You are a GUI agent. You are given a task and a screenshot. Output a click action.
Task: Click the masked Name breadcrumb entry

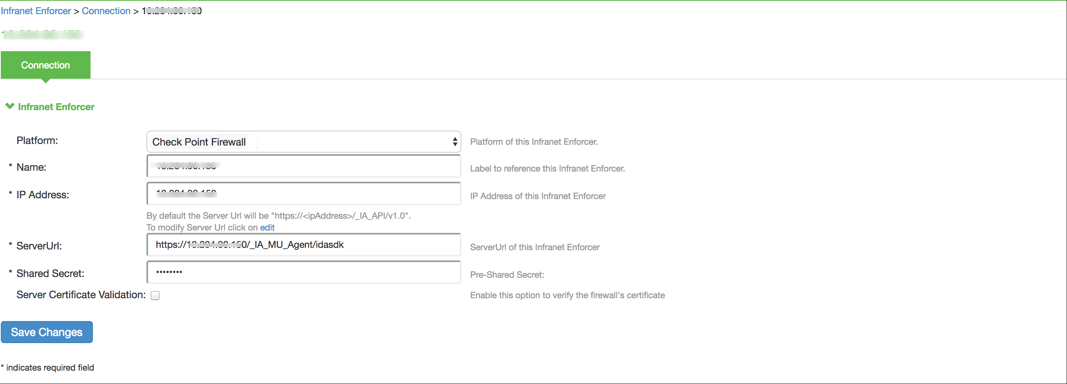(172, 10)
